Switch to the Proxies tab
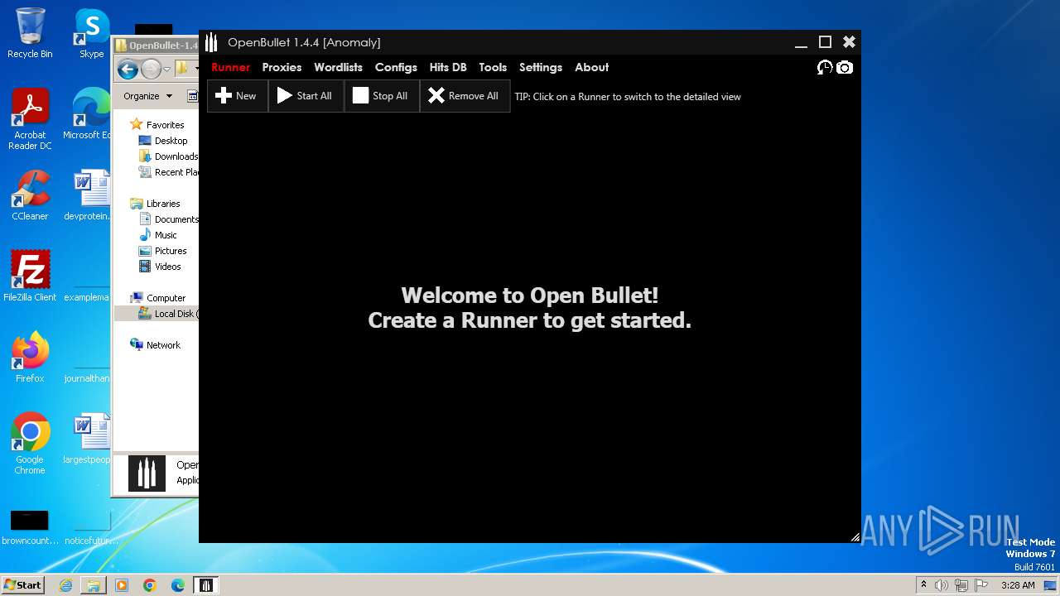Viewport: 1060px width, 596px height. pyautogui.click(x=282, y=68)
